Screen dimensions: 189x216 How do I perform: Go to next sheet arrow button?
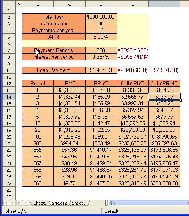19,203
